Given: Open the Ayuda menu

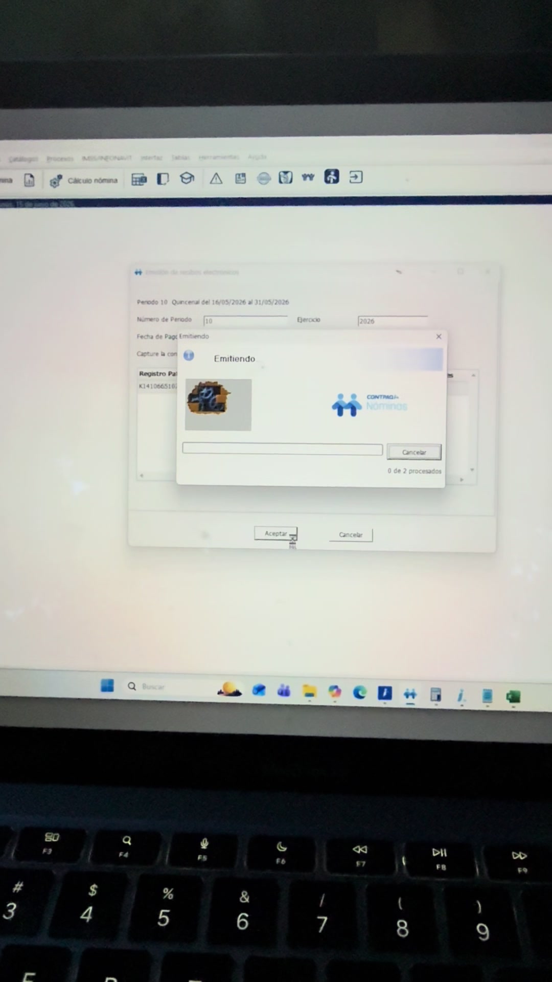Looking at the screenshot, I should pyautogui.click(x=258, y=157).
